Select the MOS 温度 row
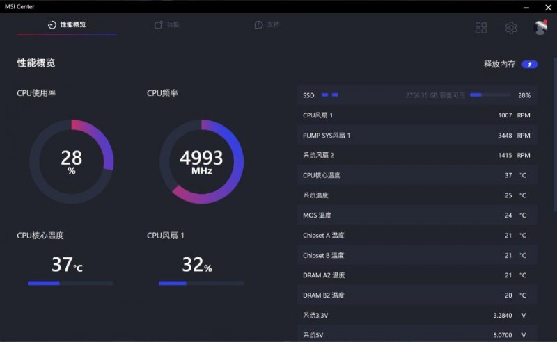The width and height of the screenshot is (557, 342). click(417, 215)
